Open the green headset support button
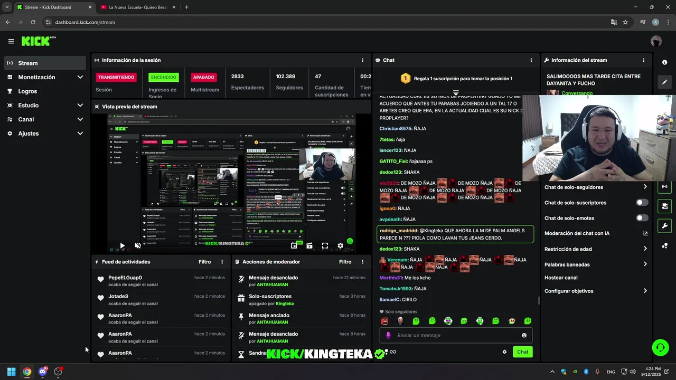Screen dimensions: 676x380 660,347
